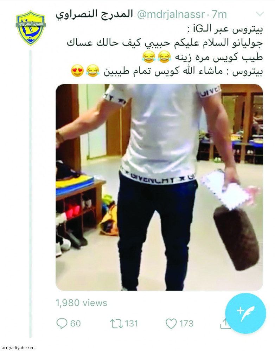This screenshot has width=275, height=351.
Task: Tap the reply speech bubble icon
Action: (62, 324)
